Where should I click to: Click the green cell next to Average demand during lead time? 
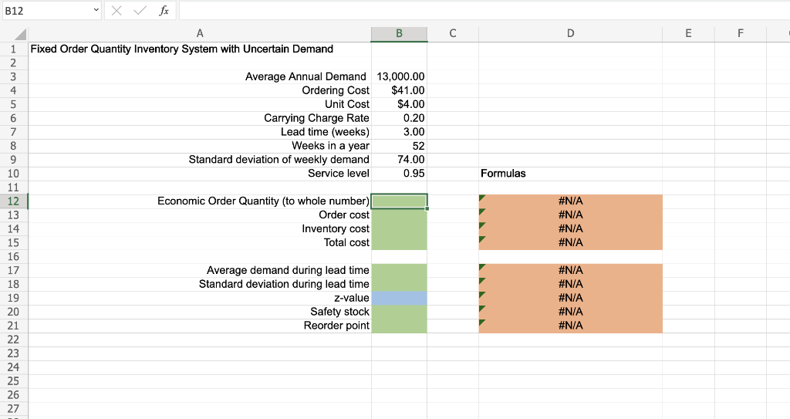click(x=399, y=270)
